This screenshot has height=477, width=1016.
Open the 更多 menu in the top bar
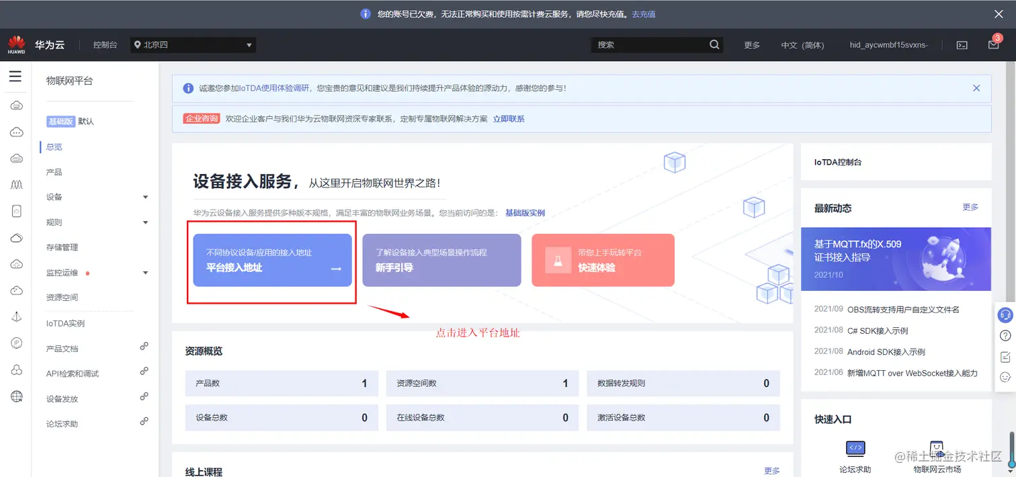point(752,44)
